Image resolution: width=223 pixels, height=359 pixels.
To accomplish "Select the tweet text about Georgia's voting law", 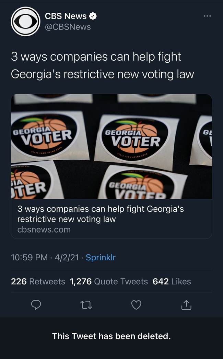I will [x=102, y=65].
